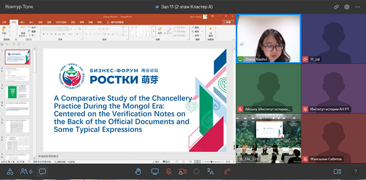Toggle the chat panel
Image resolution: width=366 pixels, height=180 pixels.
click(42, 172)
